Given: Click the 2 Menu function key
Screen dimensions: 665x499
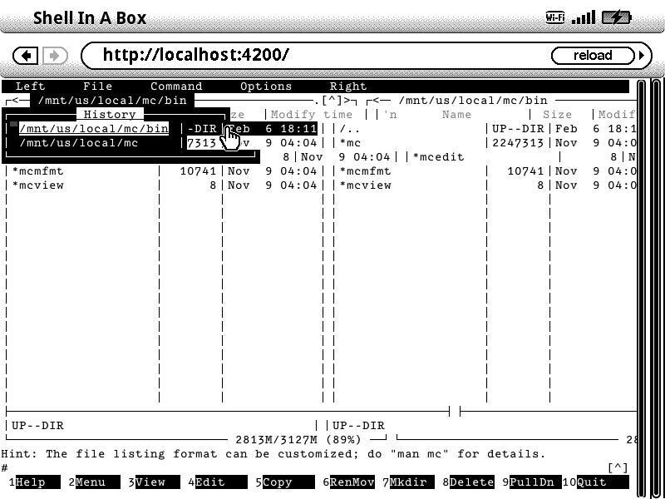Looking at the screenshot, I should tap(95, 482).
